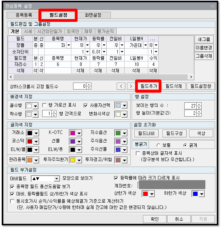Image resolution: width=222 pixels, height=228 pixels.
Task: Open the 필드설정 tab
Action: coord(58,15)
